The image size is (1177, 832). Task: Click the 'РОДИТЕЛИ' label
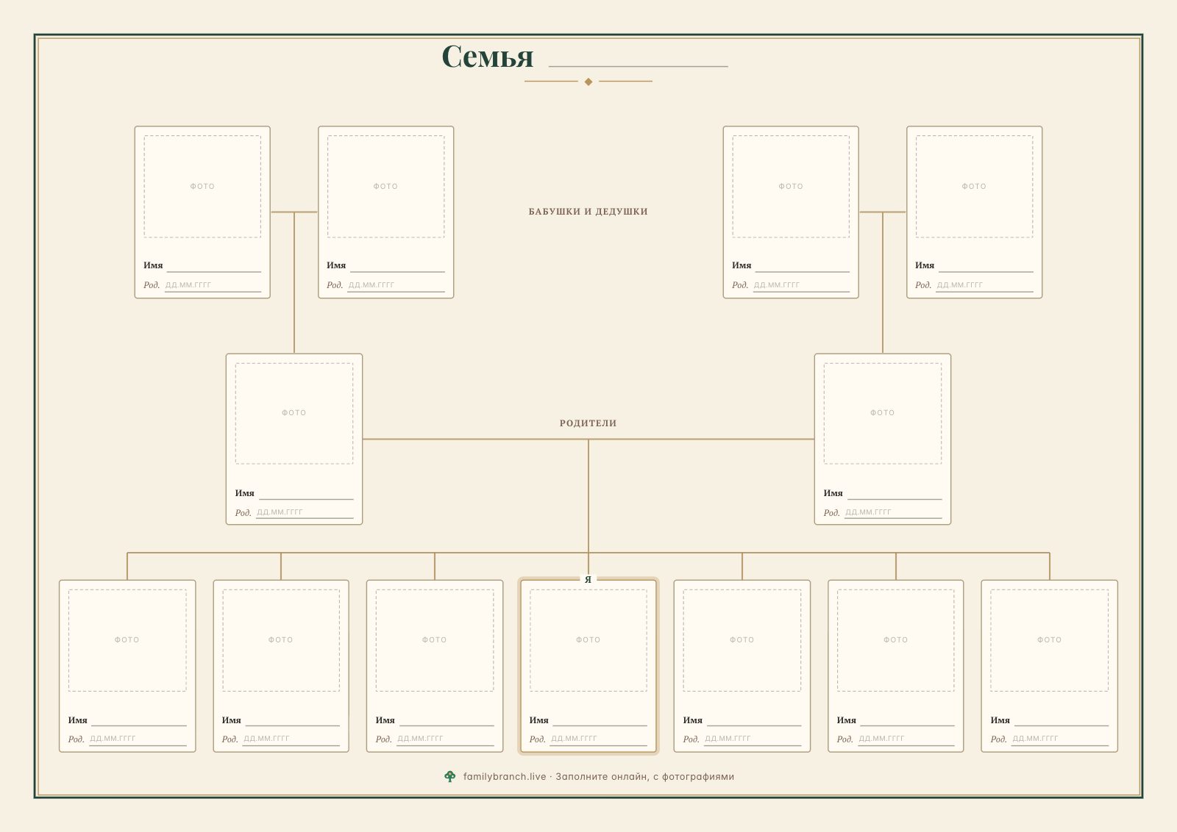click(x=588, y=423)
